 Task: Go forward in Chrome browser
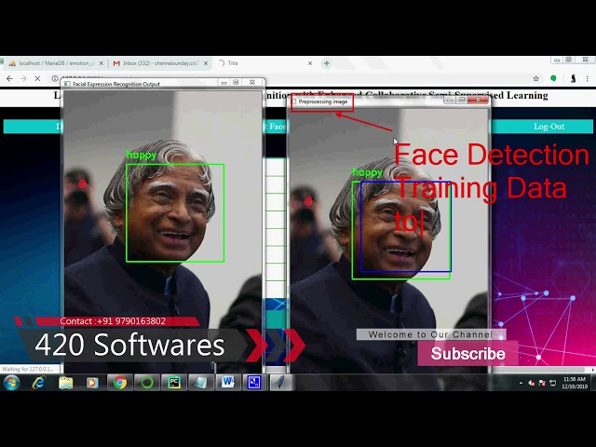[23, 78]
